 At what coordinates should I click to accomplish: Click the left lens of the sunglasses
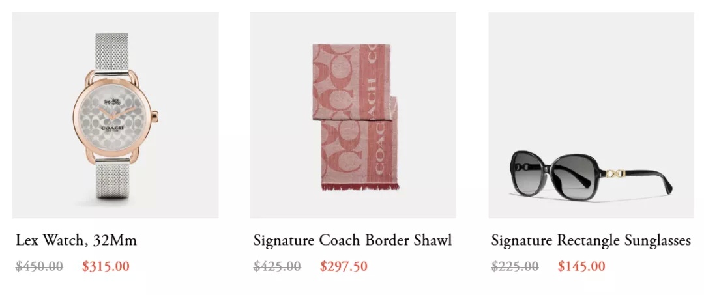(x=529, y=172)
